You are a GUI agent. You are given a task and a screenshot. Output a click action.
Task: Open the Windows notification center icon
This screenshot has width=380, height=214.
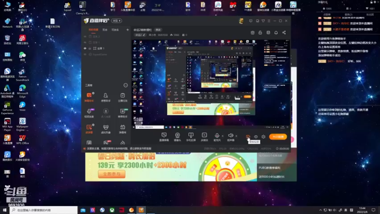click(x=373, y=210)
